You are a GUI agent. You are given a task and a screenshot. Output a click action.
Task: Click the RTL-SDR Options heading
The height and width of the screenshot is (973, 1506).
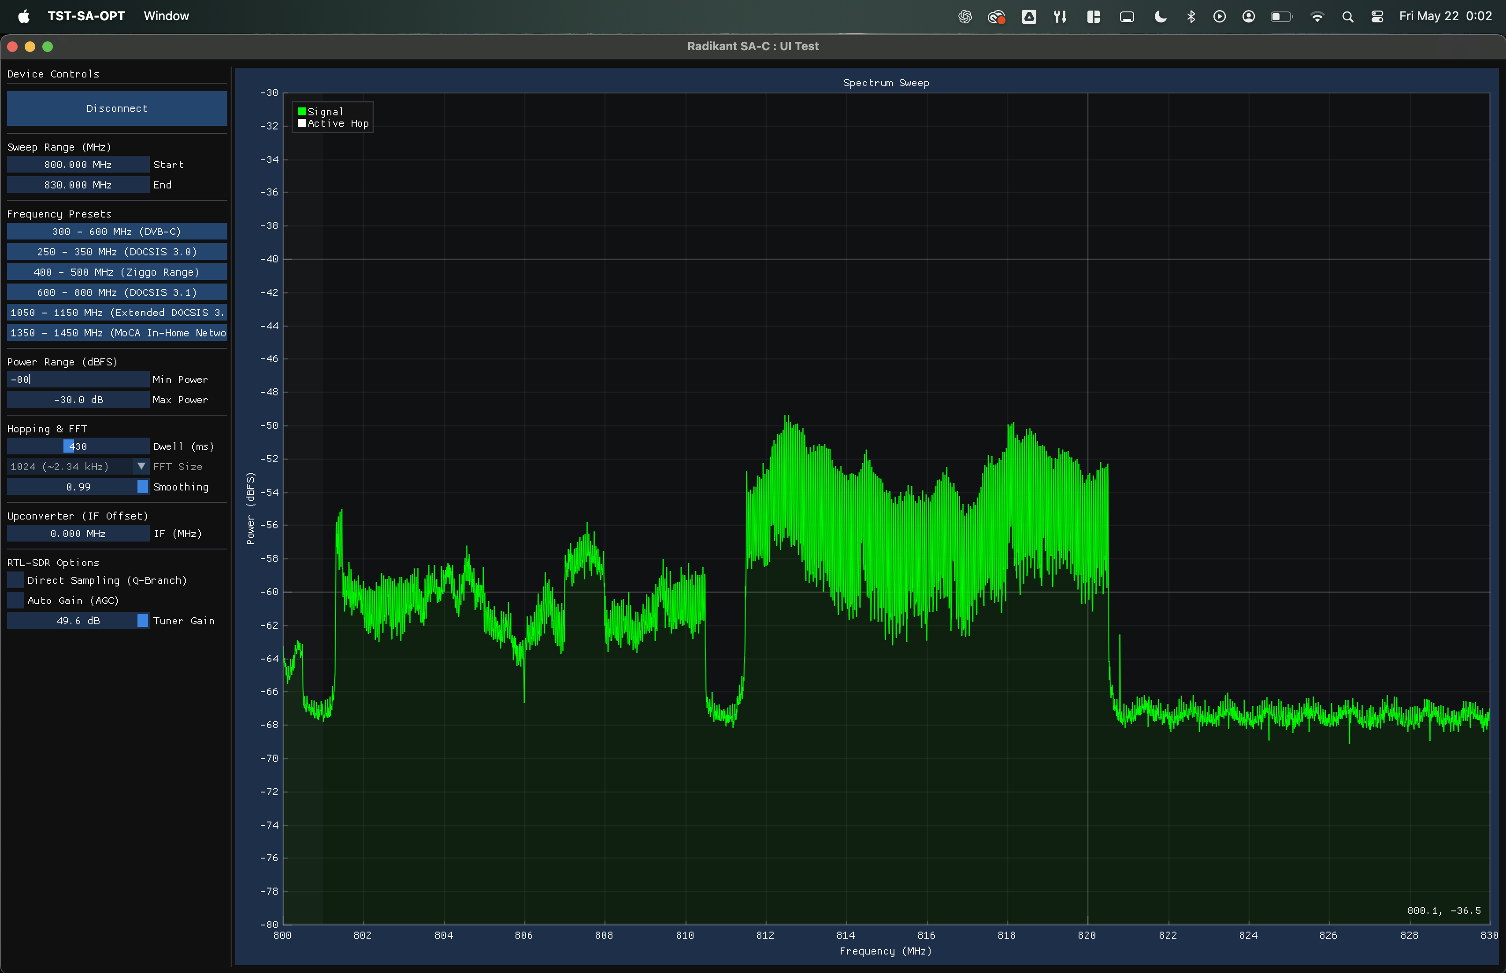53,562
